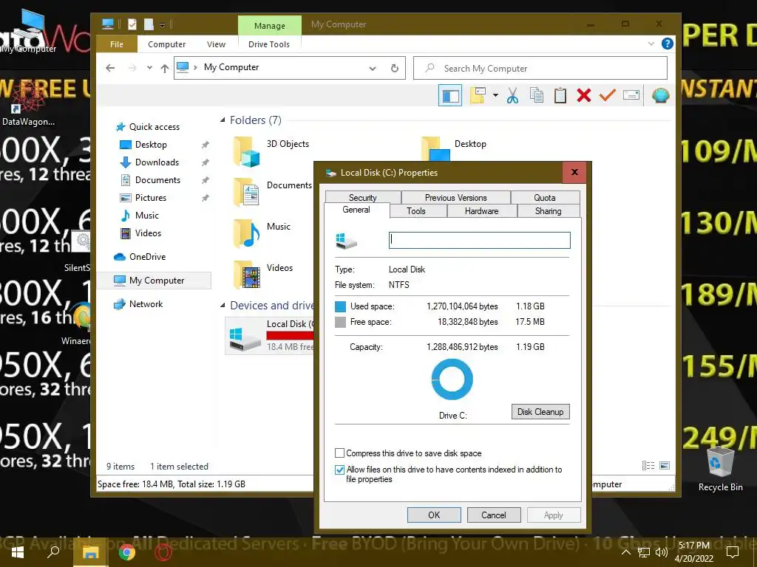Click the Disk Cleanup button

pyautogui.click(x=540, y=412)
